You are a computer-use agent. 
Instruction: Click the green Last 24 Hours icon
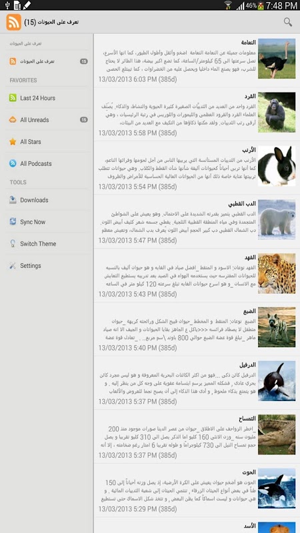(x=13, y=98)
